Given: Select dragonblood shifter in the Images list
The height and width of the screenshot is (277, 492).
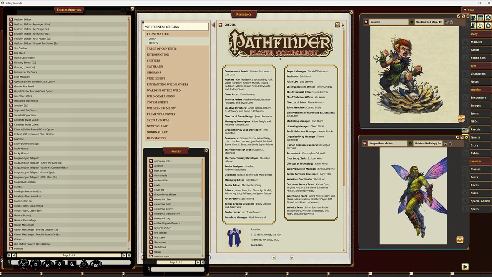Looking at the screenshot, I should [165, 194].
